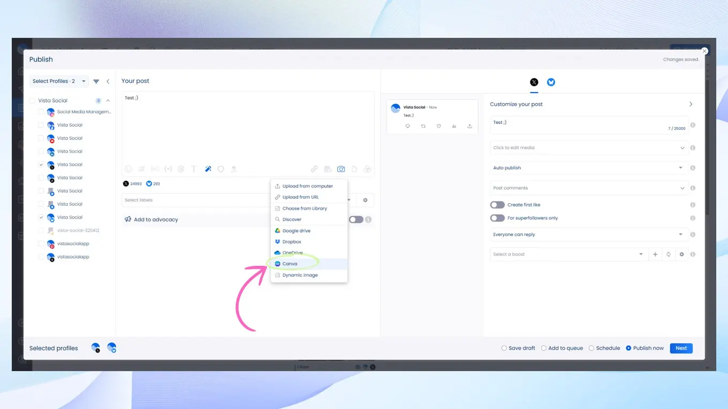Switch to the Bluesky preview tab
Screen dimensions: 728x409
point(551,82)
